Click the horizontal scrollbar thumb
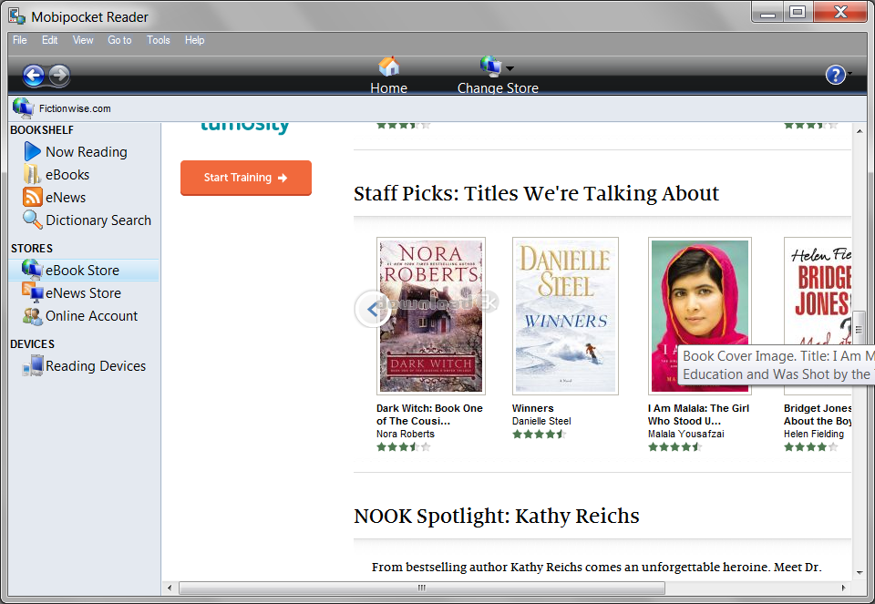The width and height of the screenshot is (875, 604). 422,588
